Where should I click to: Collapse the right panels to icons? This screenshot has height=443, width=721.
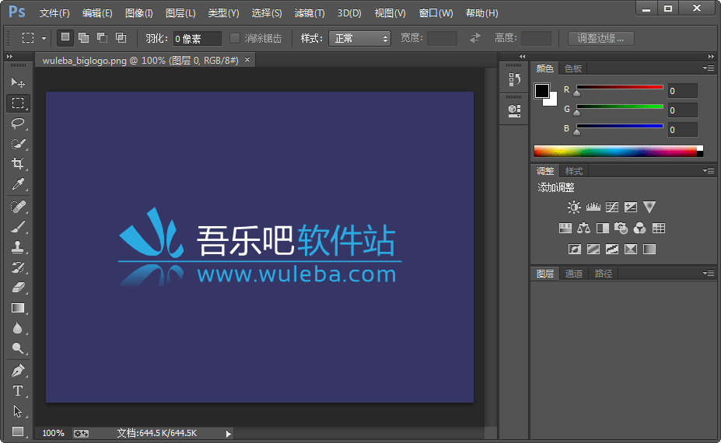coord(711,56)
